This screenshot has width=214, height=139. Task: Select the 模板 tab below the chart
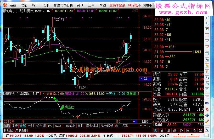click(x=15, y=126)
